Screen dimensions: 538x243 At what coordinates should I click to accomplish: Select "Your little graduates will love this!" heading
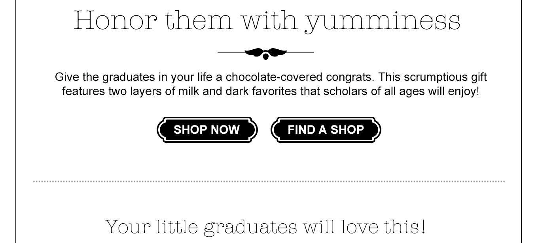(x=265, y=227)
